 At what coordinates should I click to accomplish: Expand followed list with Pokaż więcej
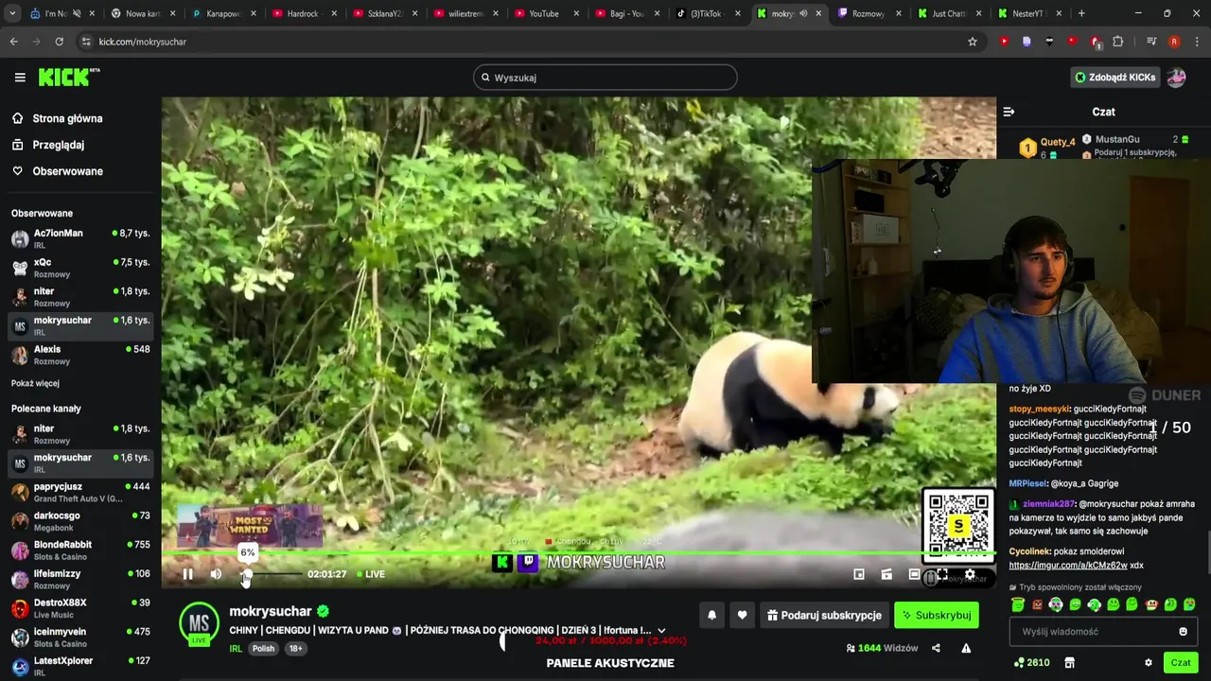point(35,383)
